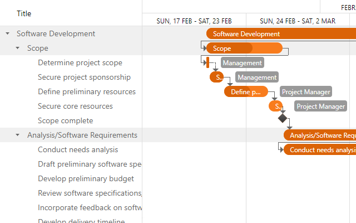Collapse the Software Development tree row

(8, 33)
